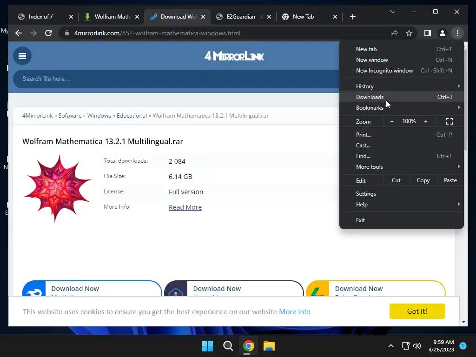Share this page using the share icon
476x357 pixels.
(394, 33)
